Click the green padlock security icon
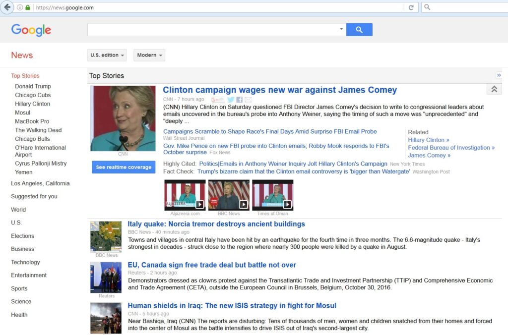Screen dimensions: 508x335 tap(28, 7)
